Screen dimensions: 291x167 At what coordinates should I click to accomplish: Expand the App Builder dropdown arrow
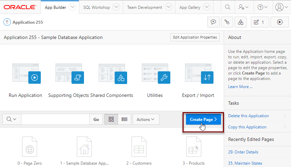72,7
